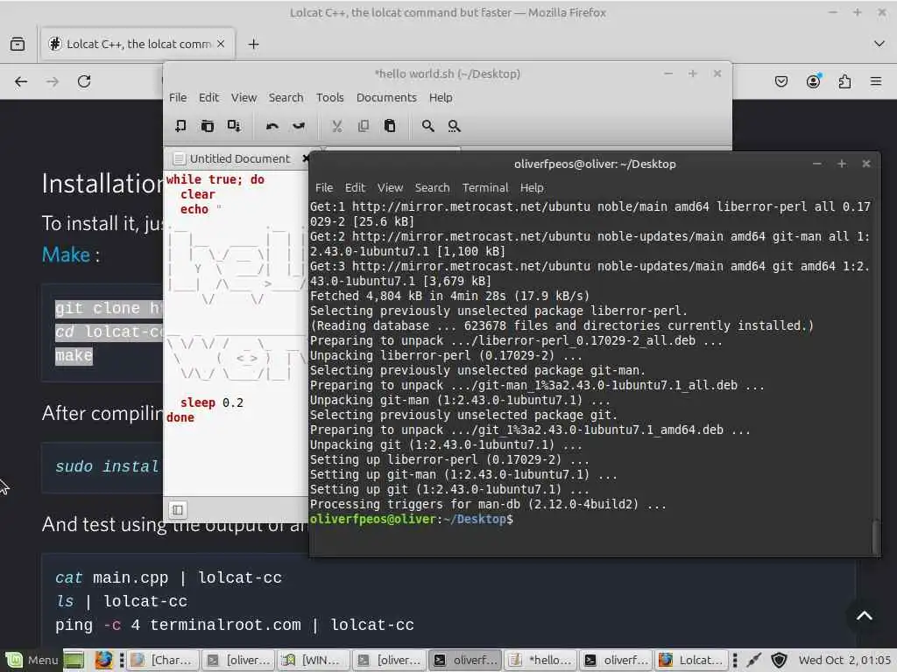This screenshot has width=897, height=672.
Task: Open the Documents menu in the text editor
Action: click(x=386, y=98)
